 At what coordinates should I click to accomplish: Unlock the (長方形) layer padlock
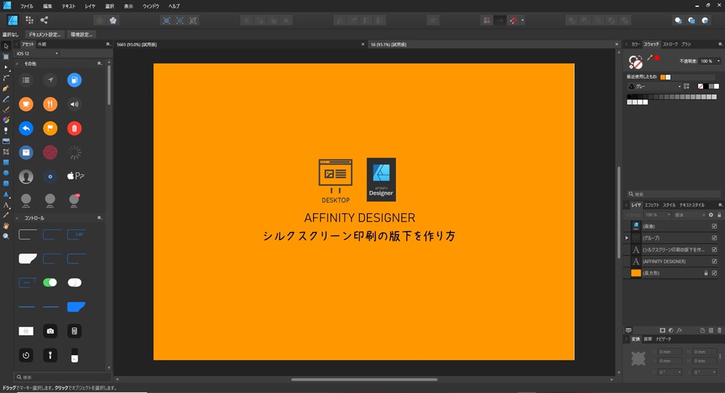[x=706, y=273]
